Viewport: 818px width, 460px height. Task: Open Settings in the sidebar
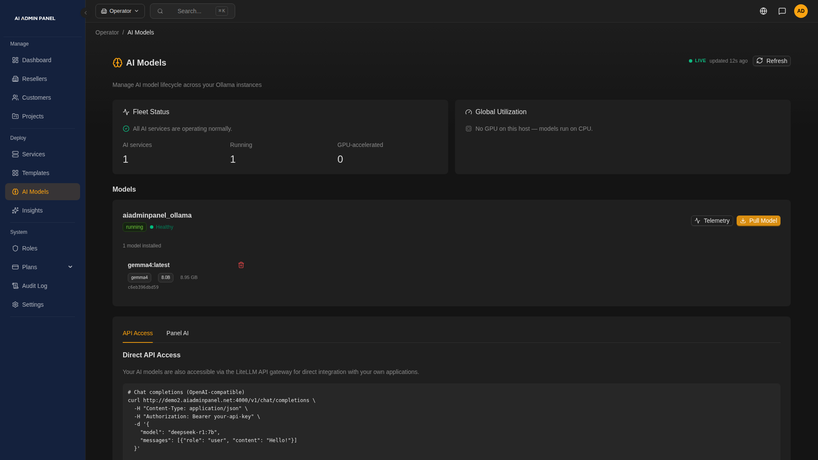[43, 305]
